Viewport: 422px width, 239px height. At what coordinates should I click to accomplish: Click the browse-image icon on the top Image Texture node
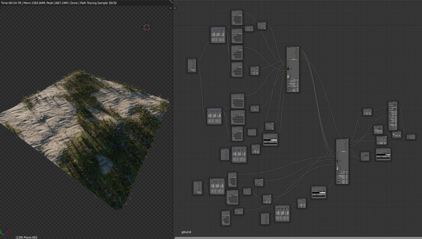point(233,15)
